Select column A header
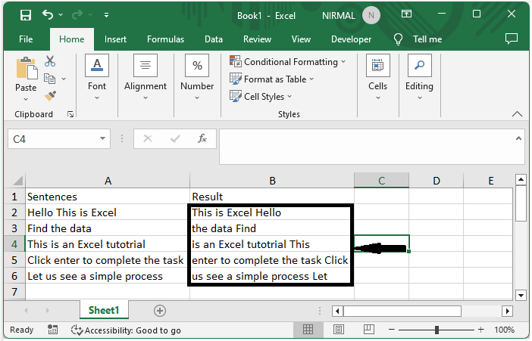The height and width of the screenshot is (341, 532). tap(108, 181)
